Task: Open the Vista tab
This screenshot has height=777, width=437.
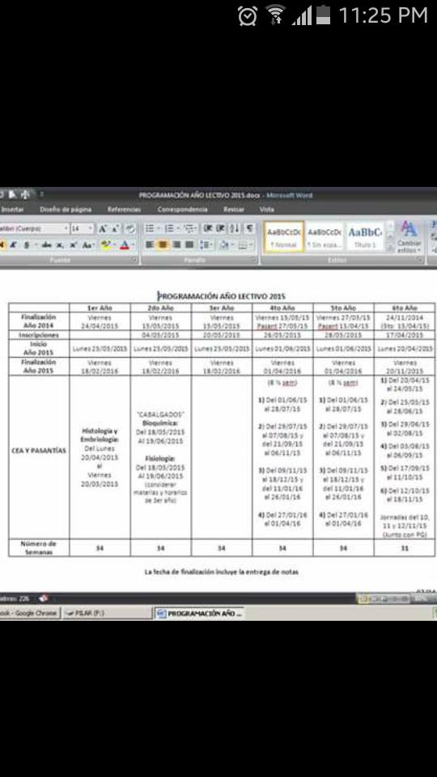Action: tap(266, 210)
